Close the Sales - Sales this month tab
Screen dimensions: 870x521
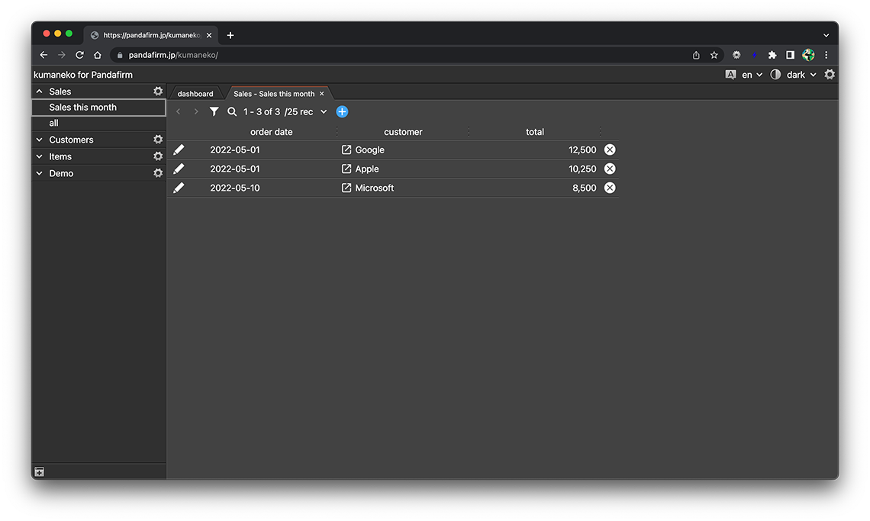[321, 94]
